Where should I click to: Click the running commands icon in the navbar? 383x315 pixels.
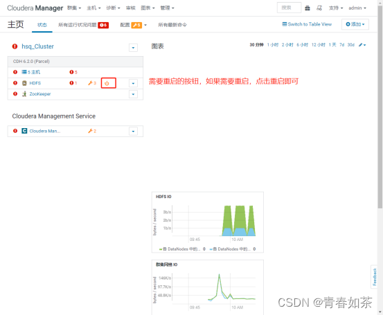coord(319,8)
